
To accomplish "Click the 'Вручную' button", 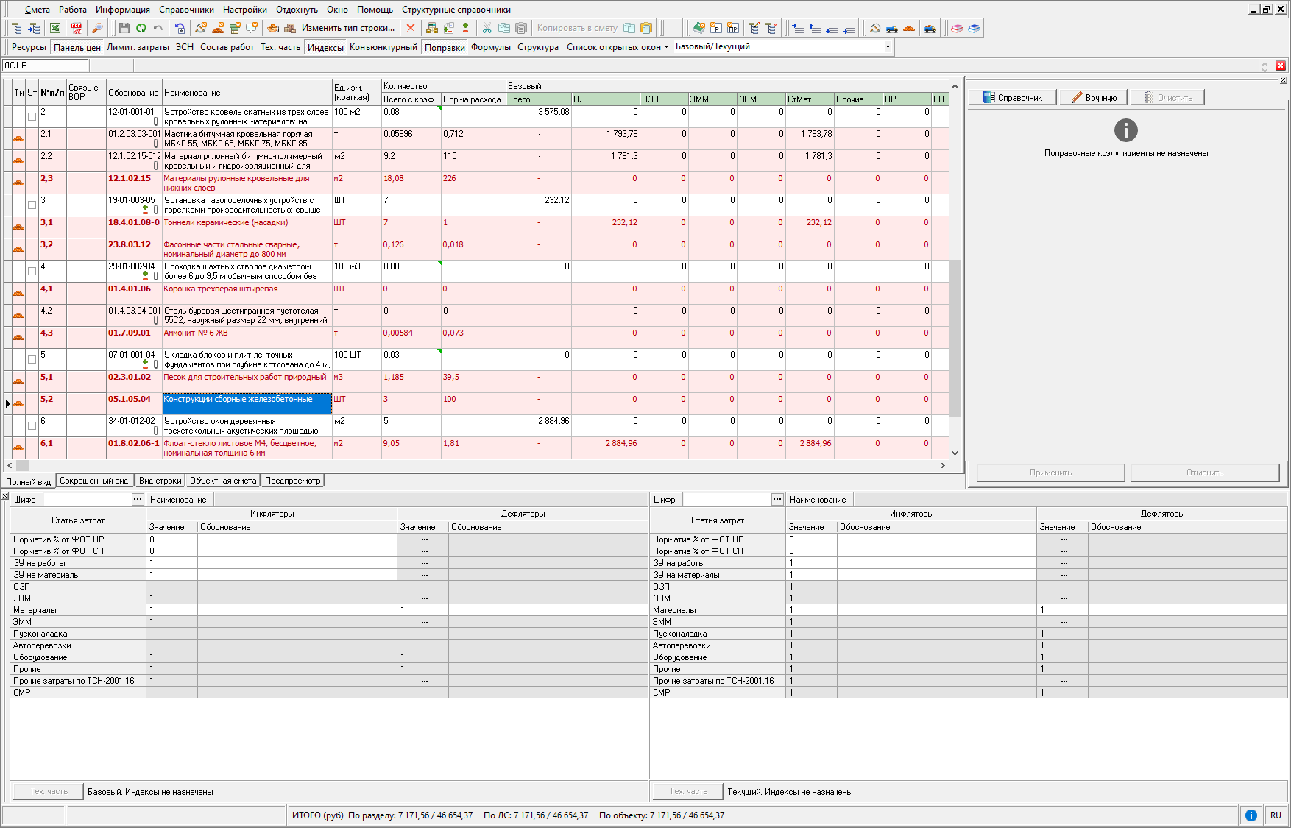I will [1094, 97].
